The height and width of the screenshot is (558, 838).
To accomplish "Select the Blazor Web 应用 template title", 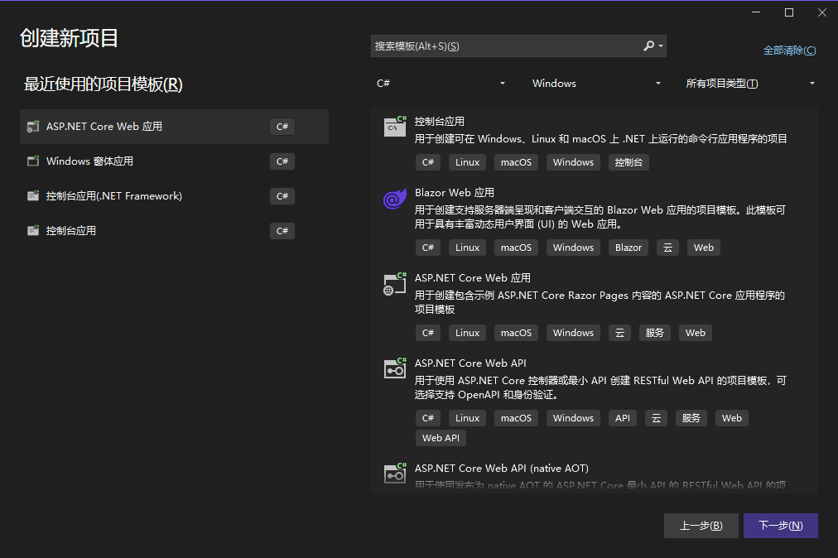I will pos(455,192).
